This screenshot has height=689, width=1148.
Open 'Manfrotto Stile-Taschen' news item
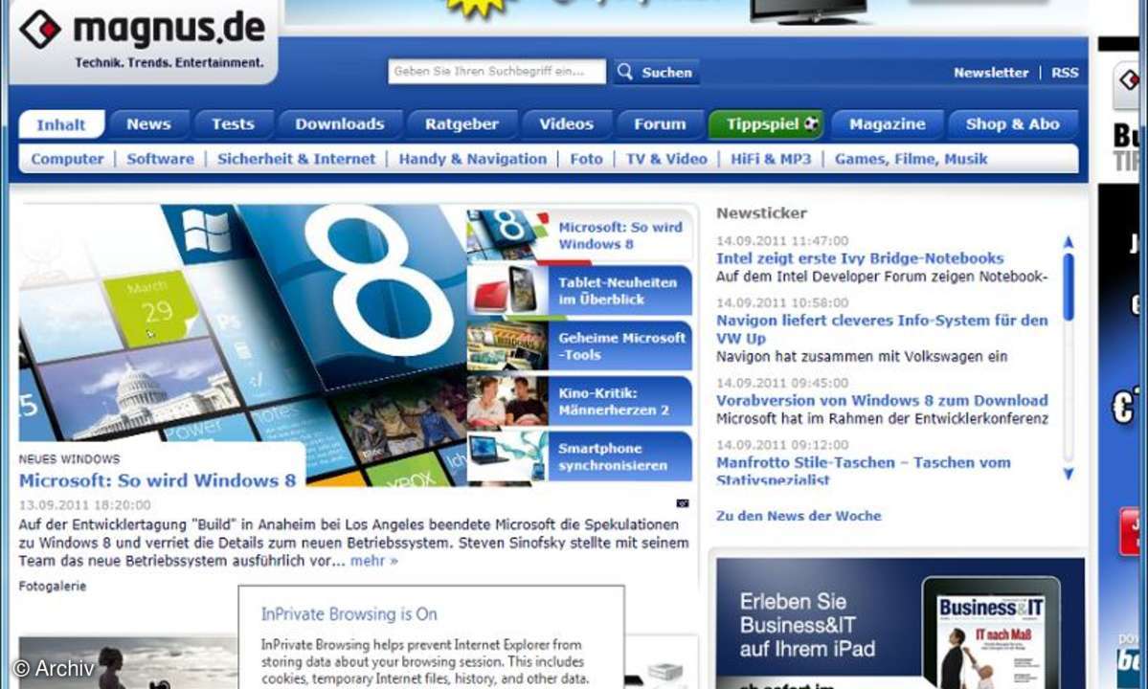[x=864, y=470]
